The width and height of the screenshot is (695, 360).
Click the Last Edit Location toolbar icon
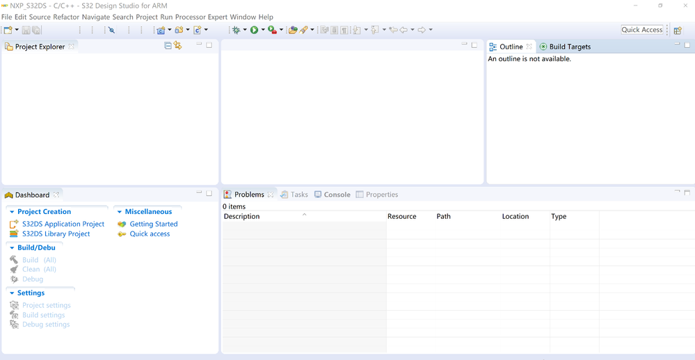coord(393,30)
